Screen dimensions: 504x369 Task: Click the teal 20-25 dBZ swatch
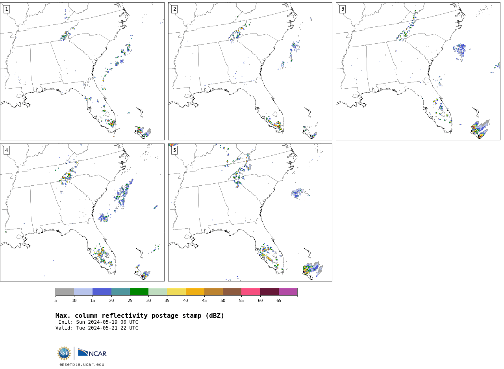pos(120,292)
